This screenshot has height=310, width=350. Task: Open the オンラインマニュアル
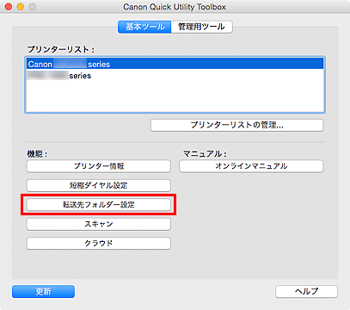pyautogui.click(x=251, y=166)
